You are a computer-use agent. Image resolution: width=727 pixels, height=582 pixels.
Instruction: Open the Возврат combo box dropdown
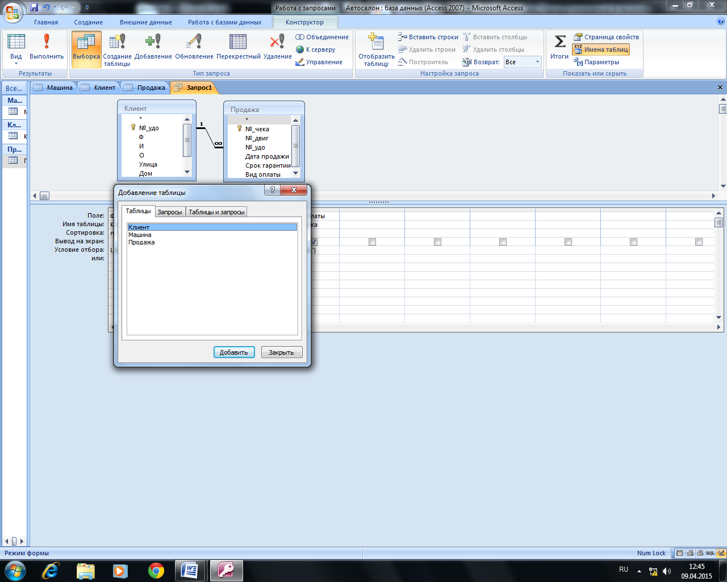(537, 62)
